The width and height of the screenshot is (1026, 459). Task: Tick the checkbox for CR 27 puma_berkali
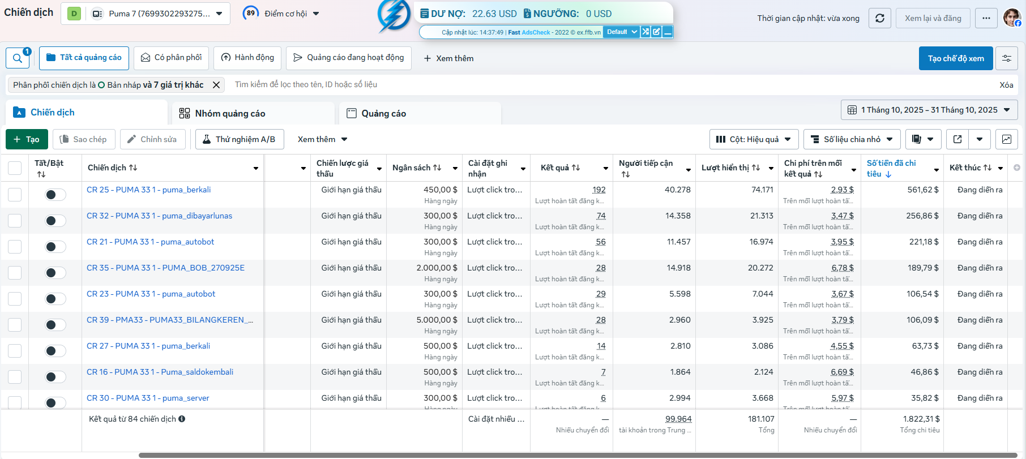(x=15, y=351)
